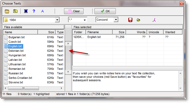Expand the 1984 folder dropdown

point(57,20)
